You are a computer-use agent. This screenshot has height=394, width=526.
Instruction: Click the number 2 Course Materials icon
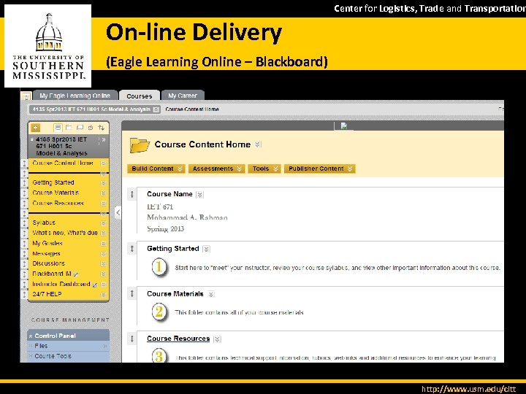point(159,312)
